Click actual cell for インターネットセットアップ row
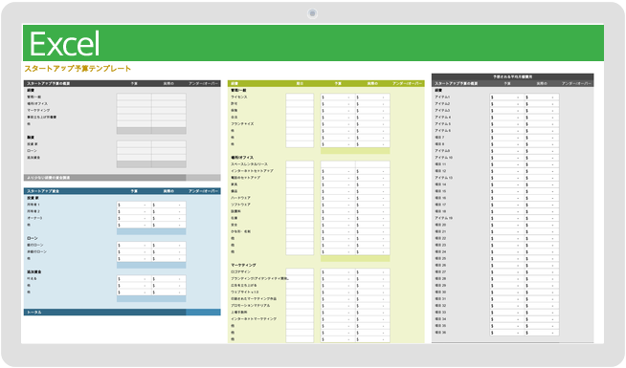 pos(372,171)
